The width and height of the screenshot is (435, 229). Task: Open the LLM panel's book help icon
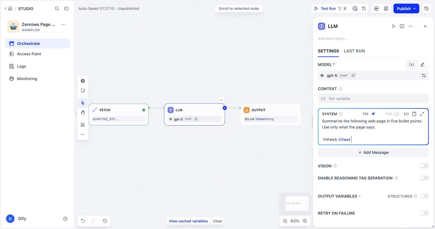[x=402, y=26]
